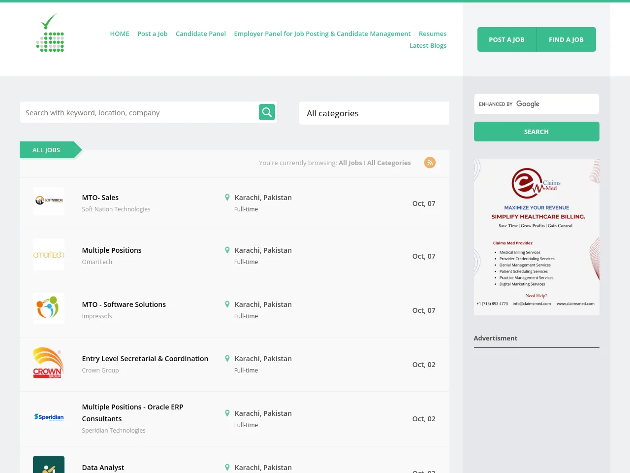The height and width of the screenshot is (473, 630).
Task: Open Multiple Positions - Oracle ERP Consultants
Action: [x=133, y=413]
